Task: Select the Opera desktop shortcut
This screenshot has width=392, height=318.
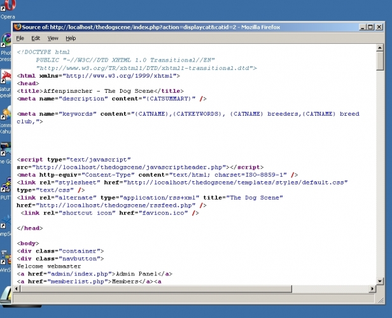Action: tap(6, 8)
